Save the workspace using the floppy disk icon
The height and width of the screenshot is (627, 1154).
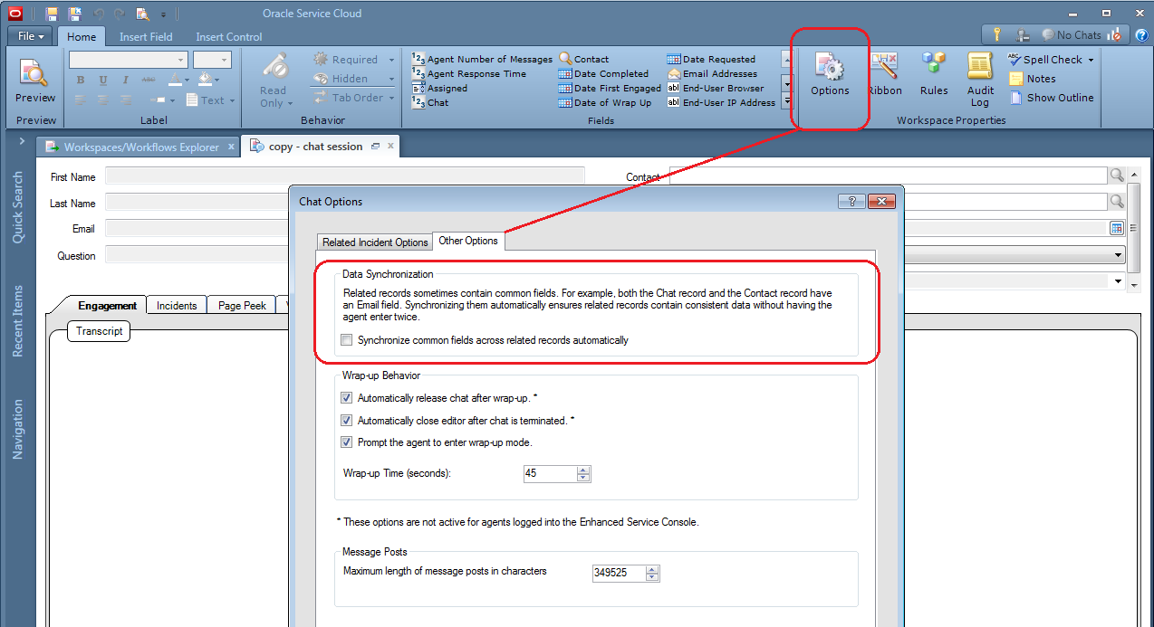pos(52,14)
